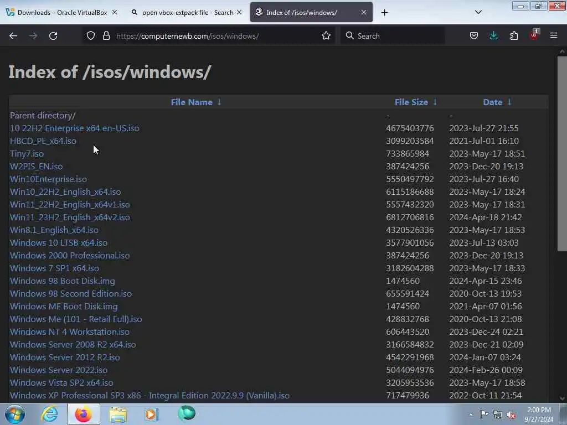The image size is (567, 425).
Task: Click date 2024-Apr-18 21:42
Action: click(485, 217)
